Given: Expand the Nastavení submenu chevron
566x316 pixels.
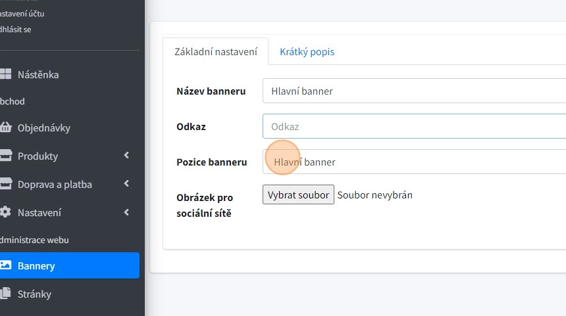Looking at the screenshot, I should tap(126, 212).
